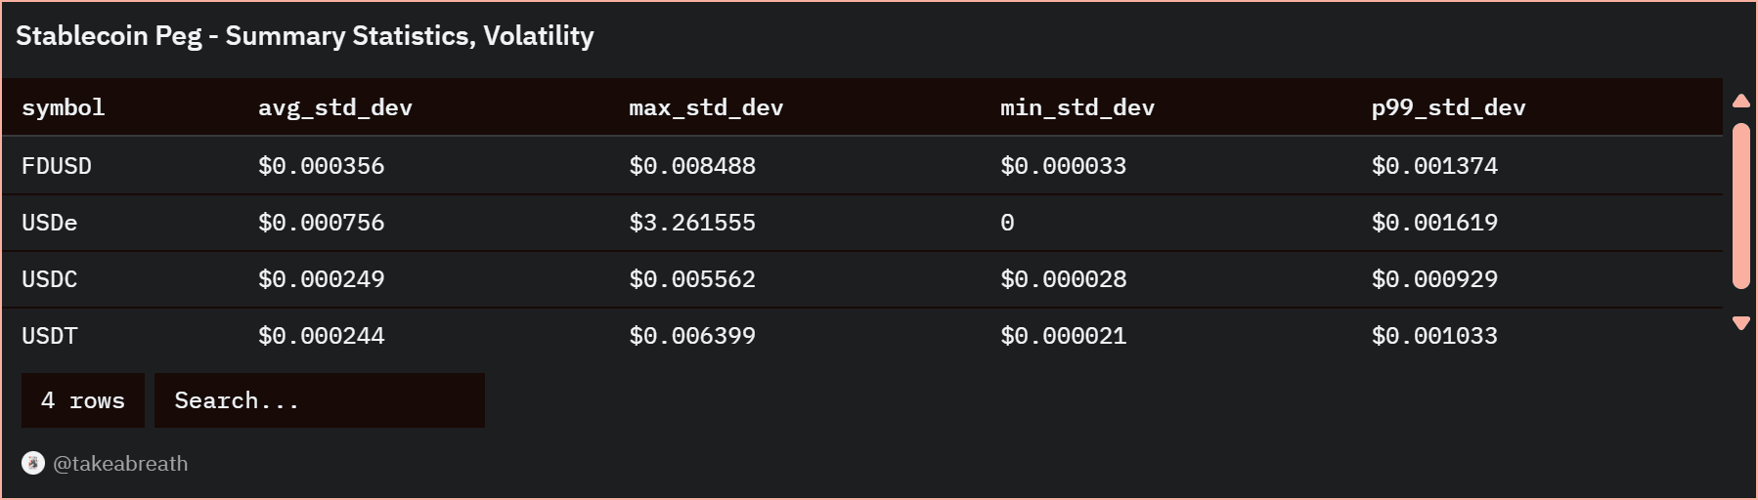Screen dimensions: 1758x500
Task: Select the USDT symbol cell
Action: 50,336
